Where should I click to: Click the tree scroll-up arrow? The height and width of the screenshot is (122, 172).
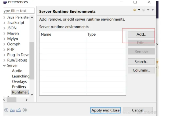[x=32, y=17]
